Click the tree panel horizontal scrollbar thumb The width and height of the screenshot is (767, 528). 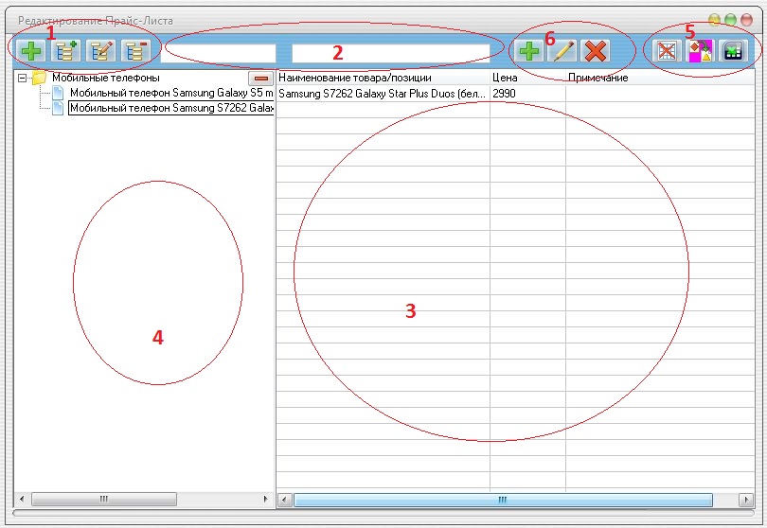coord(104,500)
